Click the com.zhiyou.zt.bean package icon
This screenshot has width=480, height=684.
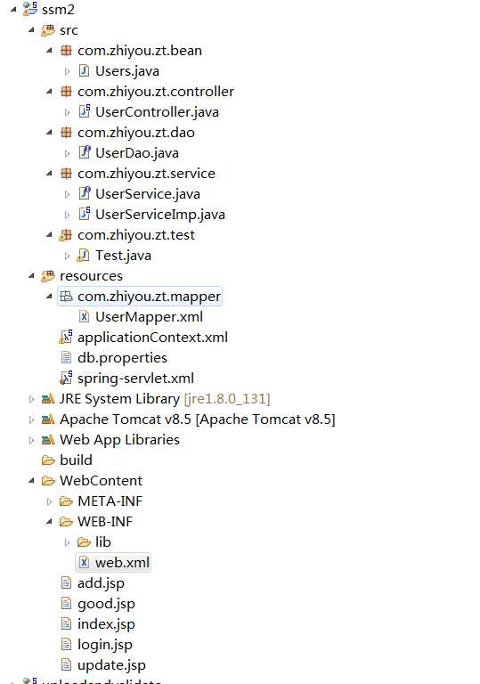66,51
